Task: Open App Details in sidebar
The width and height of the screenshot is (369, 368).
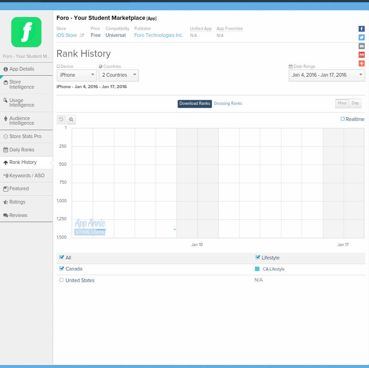Action: pos(26,69)
